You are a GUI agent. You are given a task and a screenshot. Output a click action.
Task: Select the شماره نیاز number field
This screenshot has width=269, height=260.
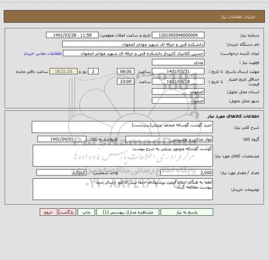178,35
